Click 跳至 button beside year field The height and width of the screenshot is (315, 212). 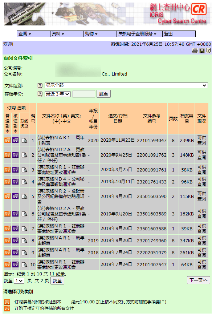point(103,94)
